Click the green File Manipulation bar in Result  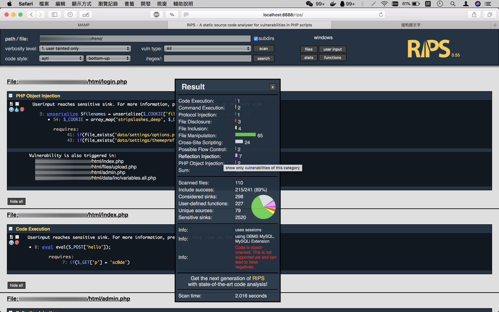[245, 135]
